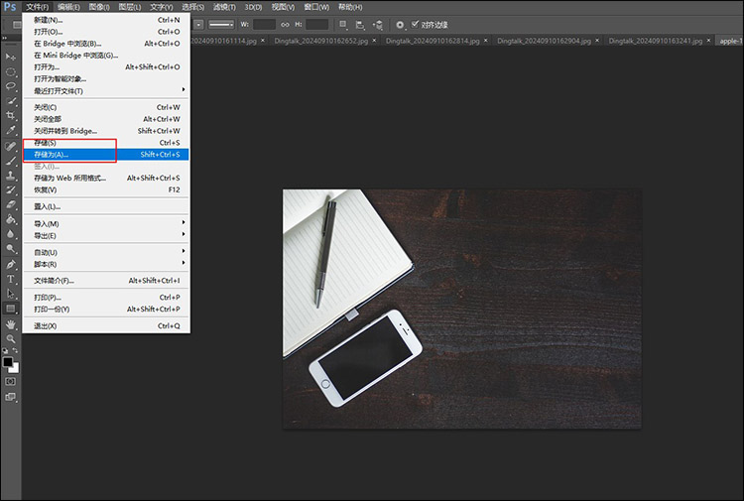Select the Brush tool
The image size is (744, 501).
[x=11, y=161]
